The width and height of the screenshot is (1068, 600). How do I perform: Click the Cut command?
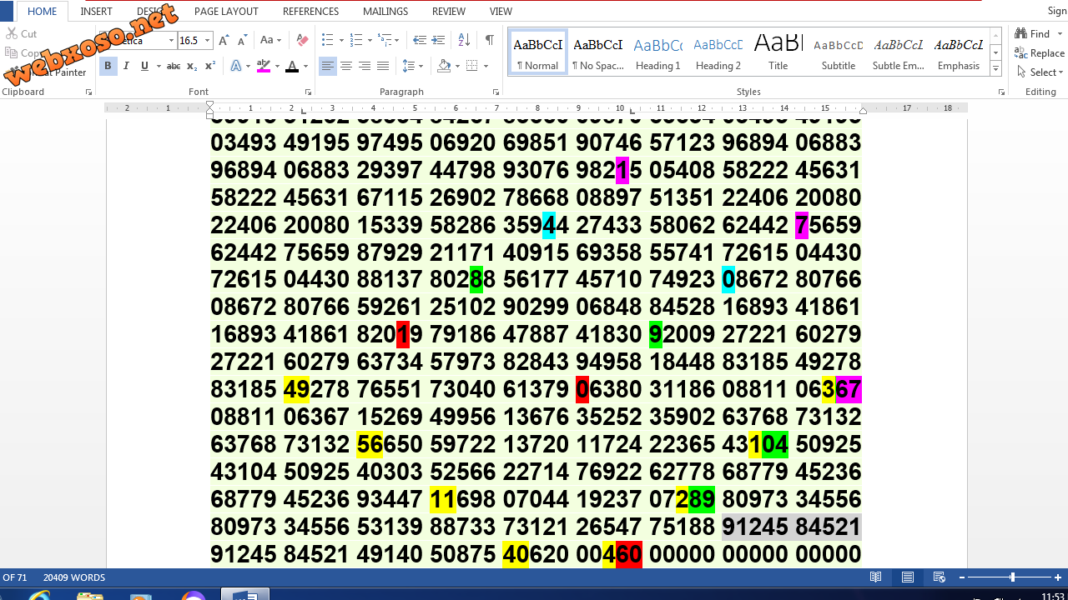click(23, 34)
